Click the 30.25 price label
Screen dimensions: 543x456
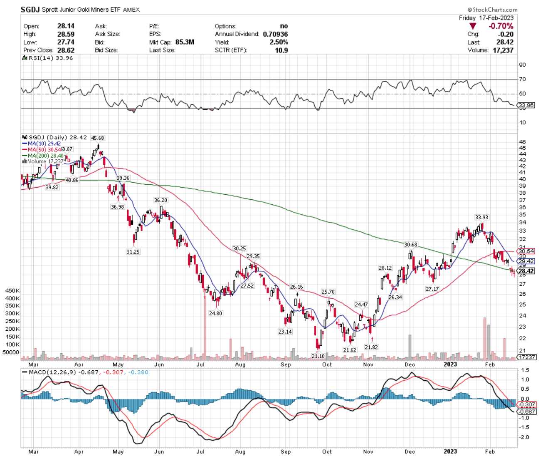tap(239, 248)
